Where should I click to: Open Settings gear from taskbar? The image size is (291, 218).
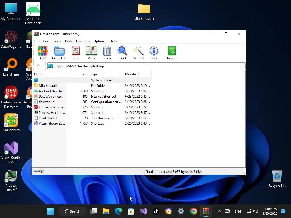click(181, 211)
